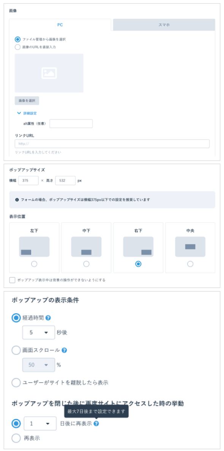The image size is (224, 451).
Task: Click the image placeholder icon
Action: point(49,73)
